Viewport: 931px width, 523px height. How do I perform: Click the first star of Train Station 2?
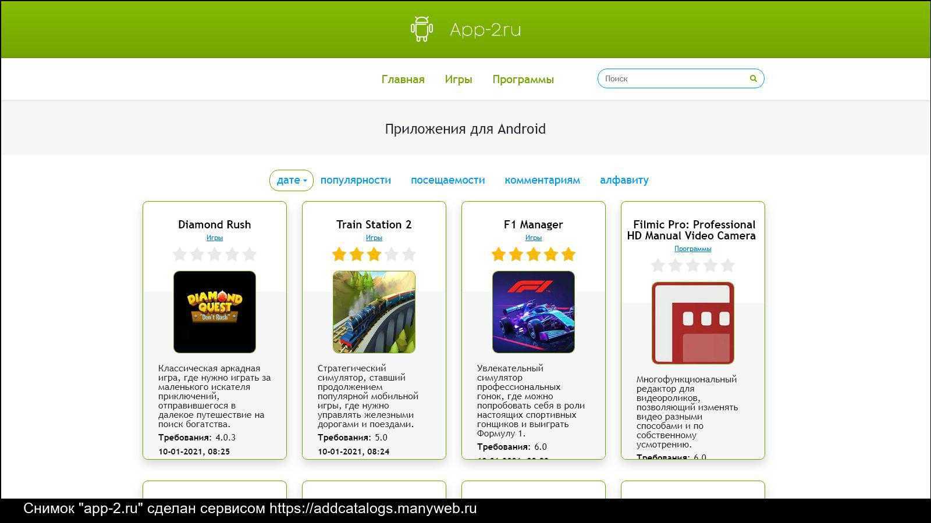339,254
